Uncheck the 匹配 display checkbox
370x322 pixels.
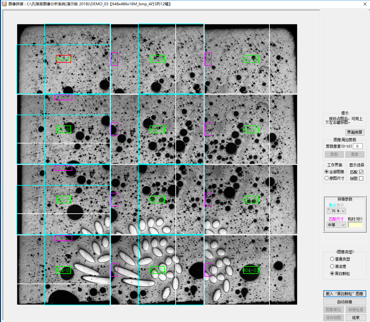(x=361, y=172)
